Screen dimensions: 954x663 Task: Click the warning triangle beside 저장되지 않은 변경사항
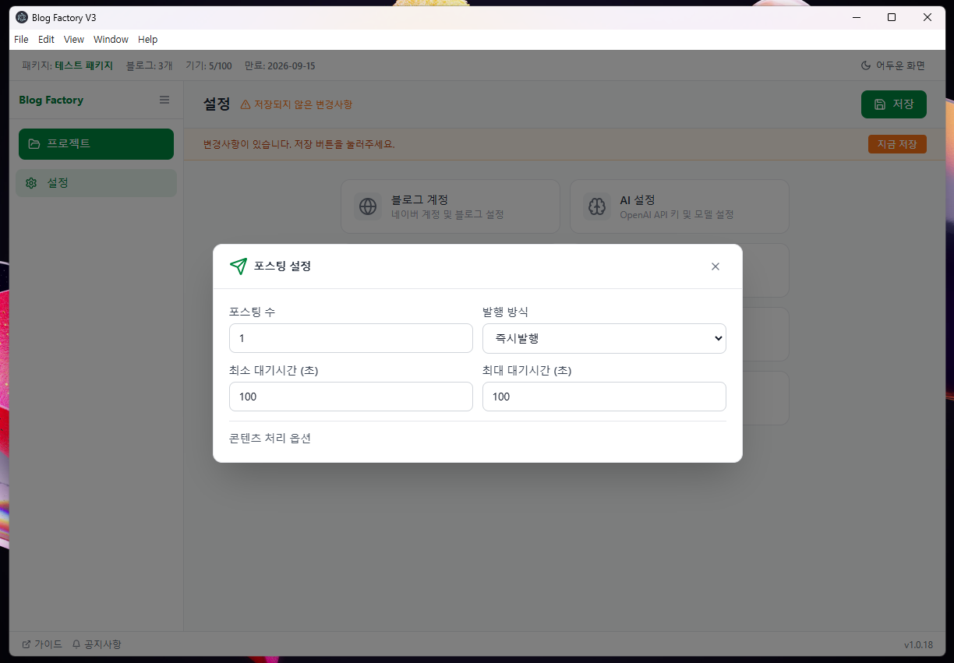click(246, 104)
